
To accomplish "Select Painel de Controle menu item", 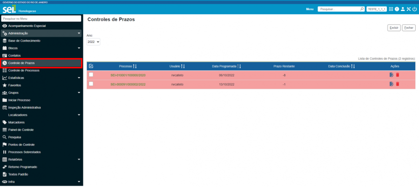I will point(21,130).
